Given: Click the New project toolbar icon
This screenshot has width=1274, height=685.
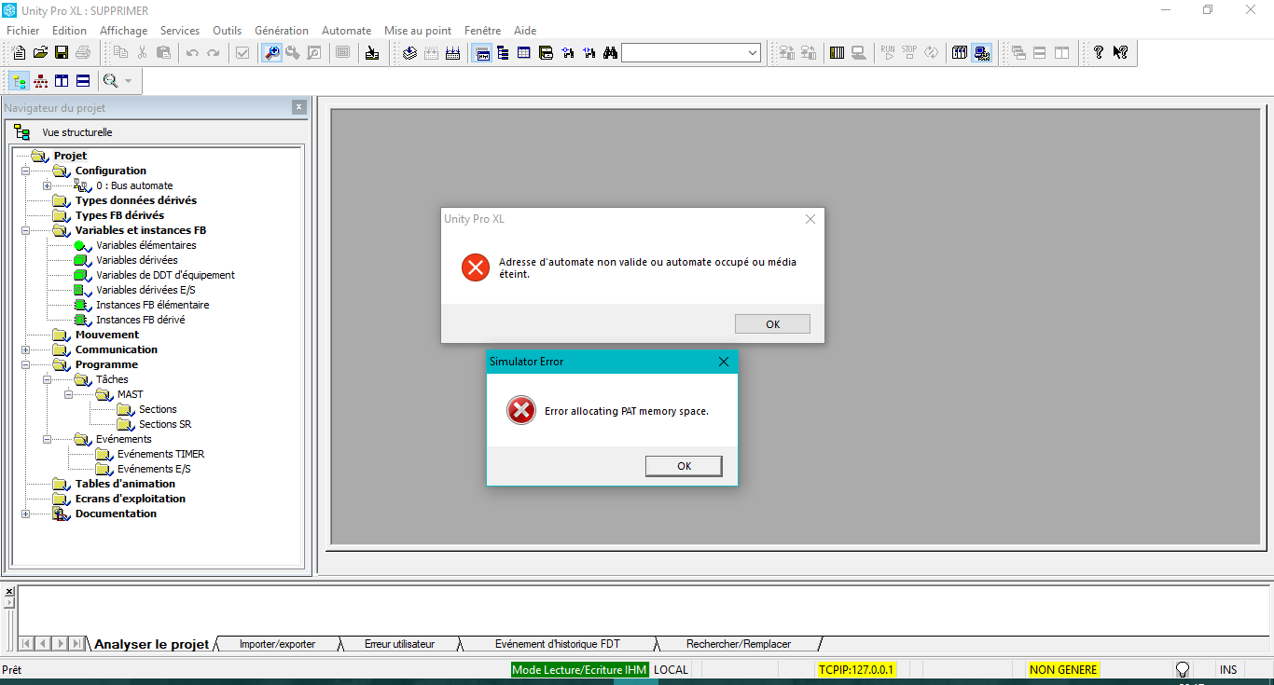Looking at the screenshot, I should pyautogui.click(x=19, y=53).
